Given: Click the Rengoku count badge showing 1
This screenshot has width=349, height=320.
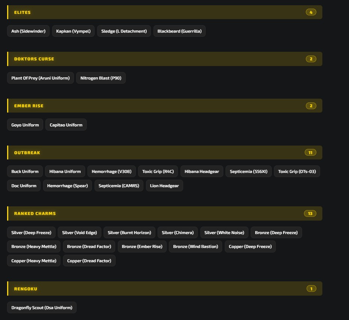Looking at the screenshot, I should 311,288.
